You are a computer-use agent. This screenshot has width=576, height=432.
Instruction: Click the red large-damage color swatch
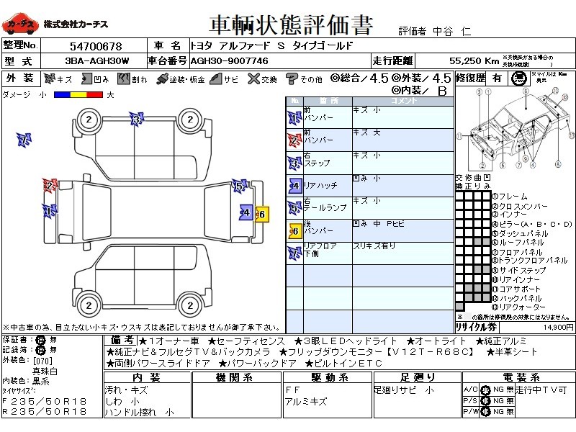pos(95,95)
